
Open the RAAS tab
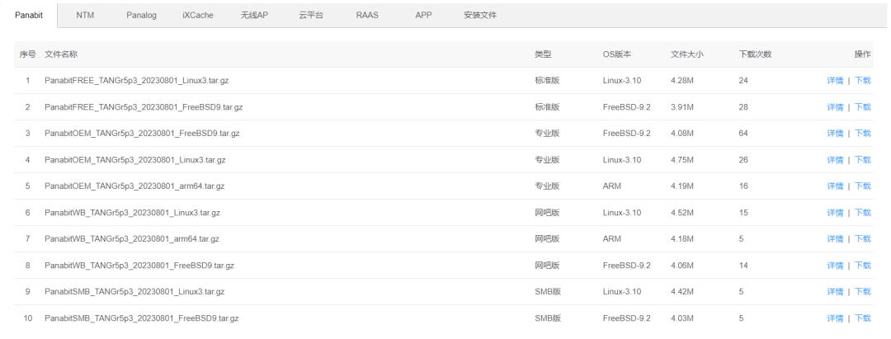[367, 16]
